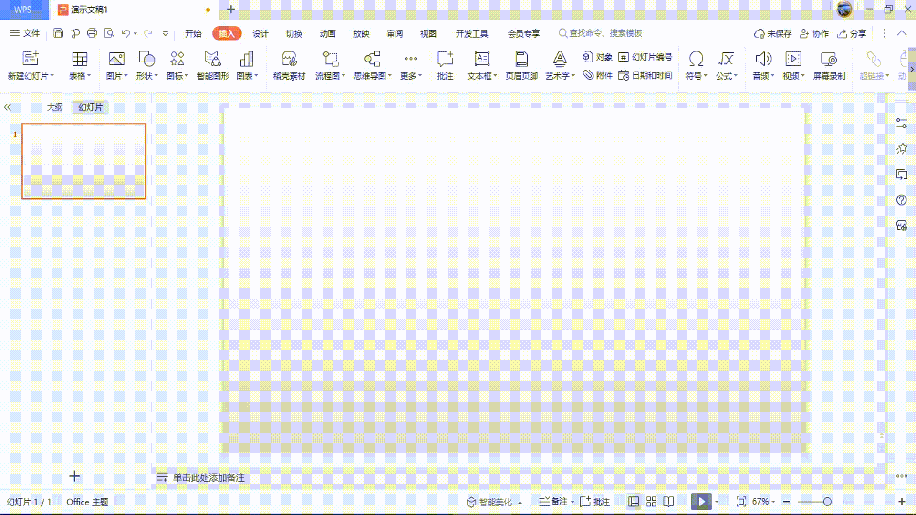Viewport: 916px width, 515px height.
Task: Insert a Picture from ribbon
Action: [117, 65]
